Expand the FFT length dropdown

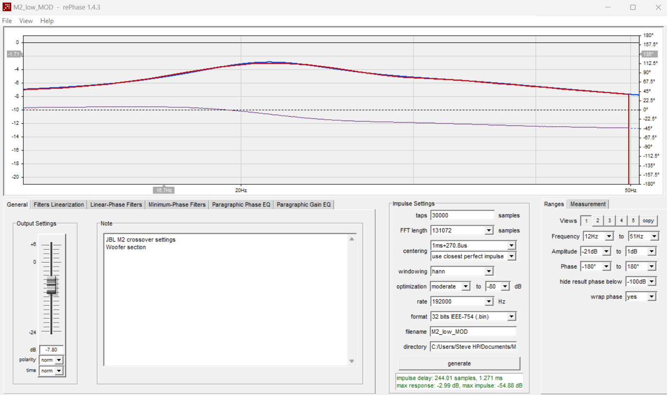pos(489,230)
